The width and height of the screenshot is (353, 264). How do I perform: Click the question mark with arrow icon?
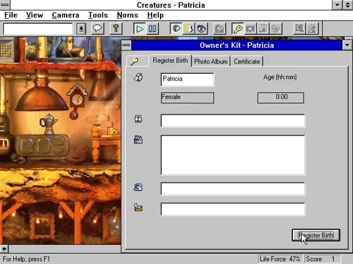tap(189, 29)
